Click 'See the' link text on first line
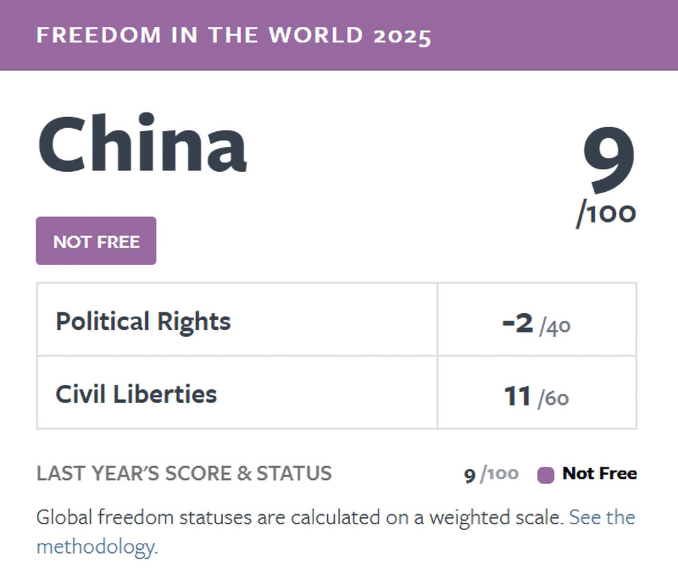This screenshot has width=678, height=578. 602,517
